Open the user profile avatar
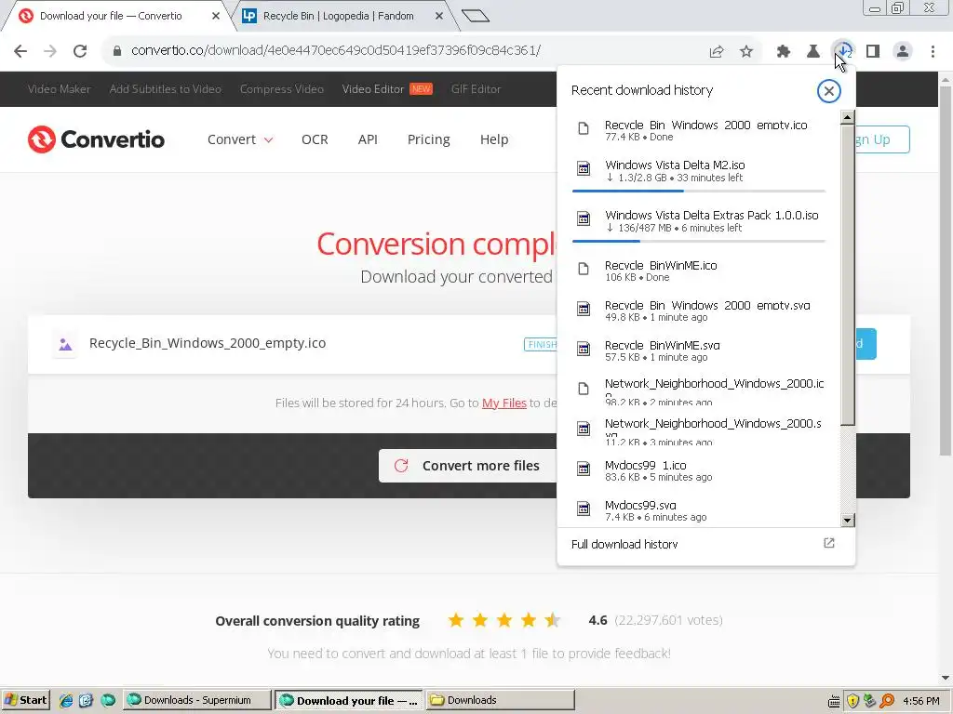This screenshot has height=714, width=953. 903,52
